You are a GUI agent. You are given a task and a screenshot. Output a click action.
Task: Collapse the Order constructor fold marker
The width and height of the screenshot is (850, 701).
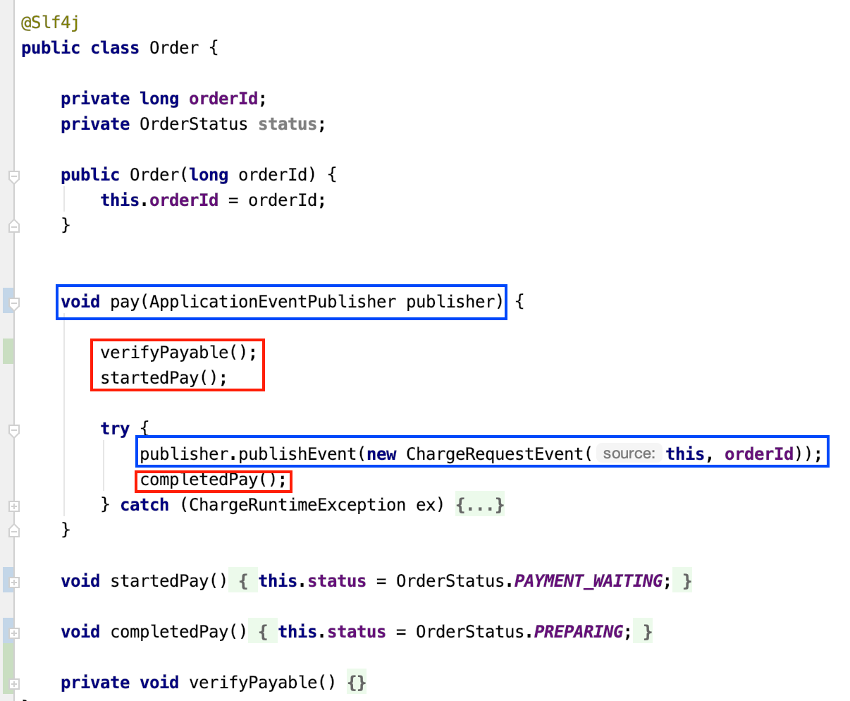[x=13, y=176]
